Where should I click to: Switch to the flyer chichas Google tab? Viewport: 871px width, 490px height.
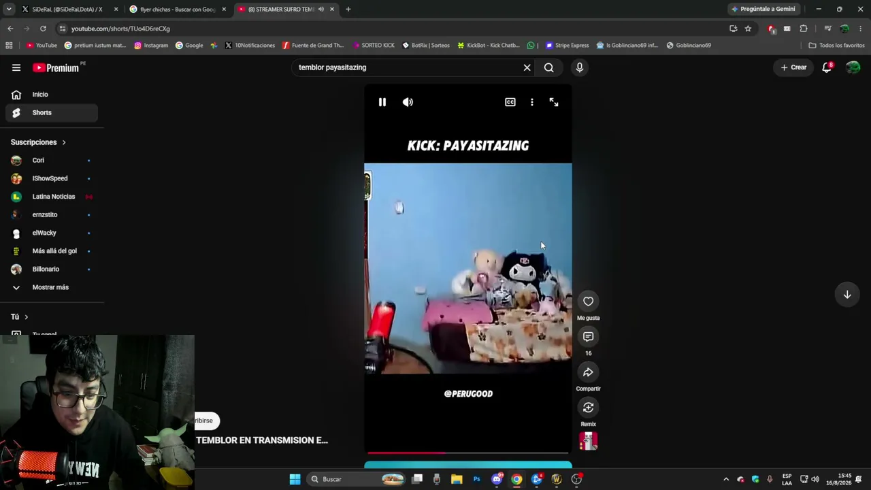coord(178,10)
